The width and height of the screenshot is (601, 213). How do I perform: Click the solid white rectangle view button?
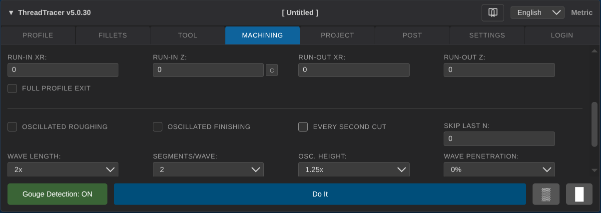(579, 194)
